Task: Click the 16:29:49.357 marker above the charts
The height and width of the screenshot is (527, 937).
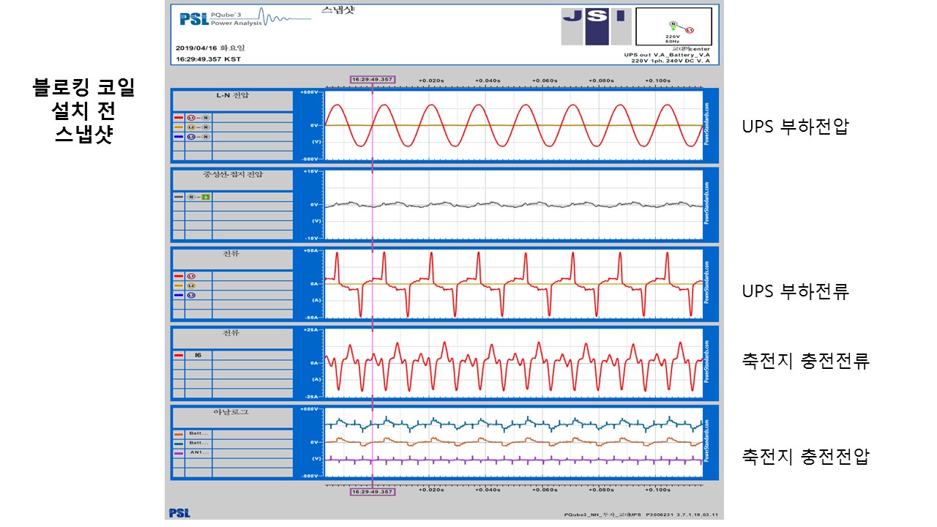Action: click(x=373, y=79)
